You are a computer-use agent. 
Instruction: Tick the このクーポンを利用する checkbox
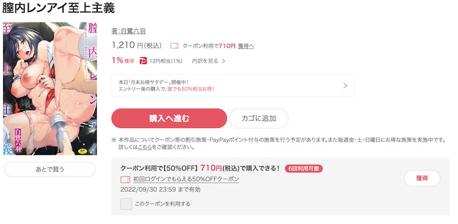(126, 204)
